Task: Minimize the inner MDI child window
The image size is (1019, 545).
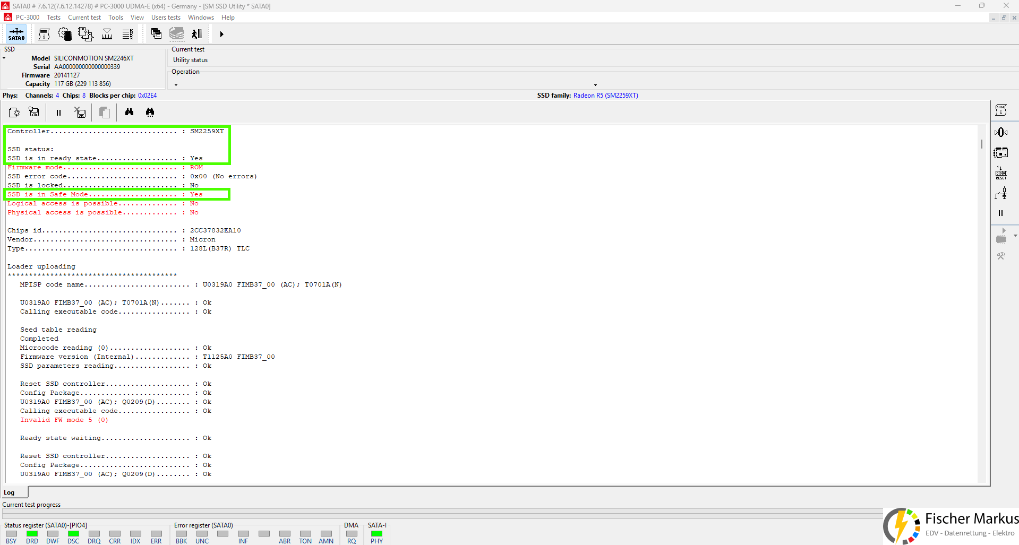Action: [994, 18]
